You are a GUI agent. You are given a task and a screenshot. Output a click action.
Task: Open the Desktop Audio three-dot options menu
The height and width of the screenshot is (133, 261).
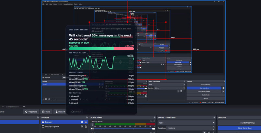click(x=92, y=125)
